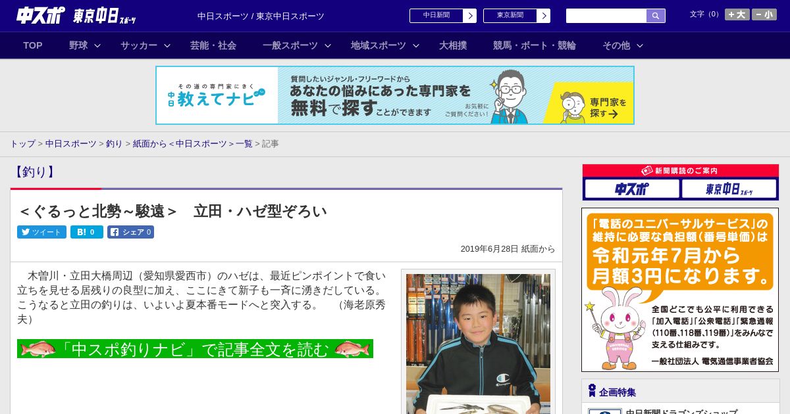Click the 【釣り】 section heading

pyautogui.click(x=34, y=172)
